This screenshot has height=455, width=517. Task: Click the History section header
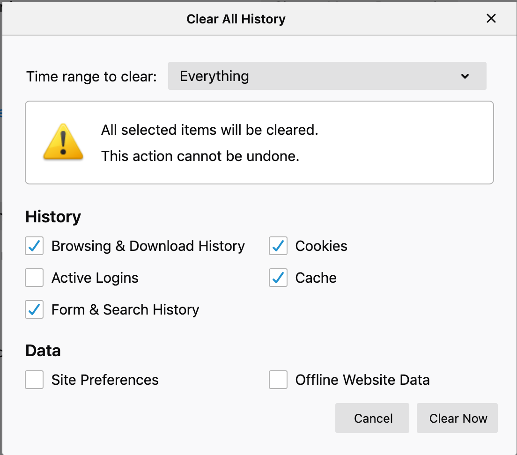click(53, 217)
